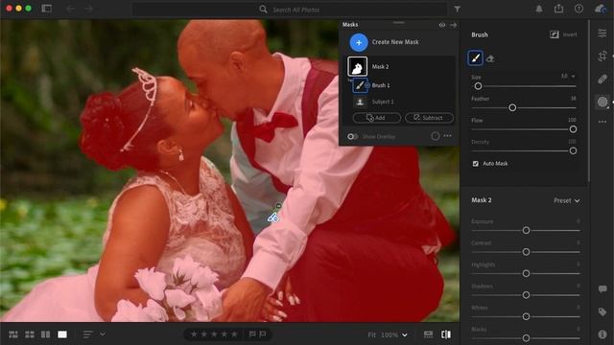Toggle the filmstrip icon
Image resolution: width=614 pixels, height=345 pixels.
(x=429, y=334)
